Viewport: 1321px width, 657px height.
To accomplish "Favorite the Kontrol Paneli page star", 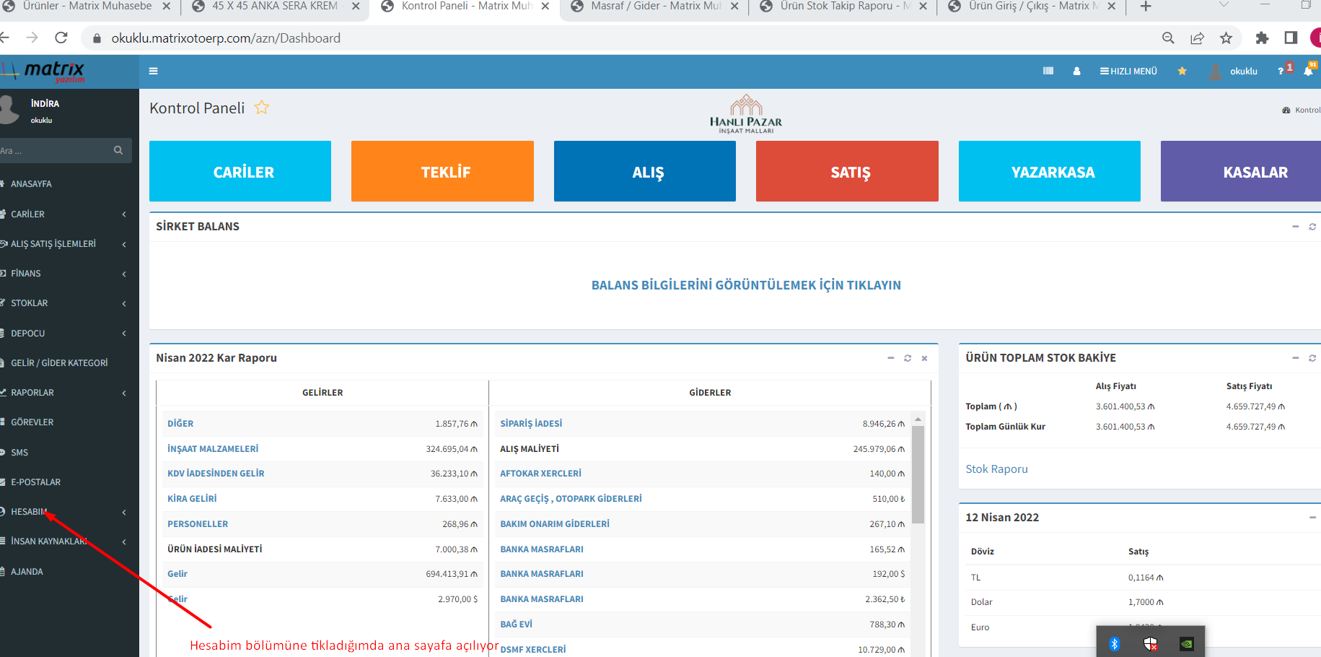I will coord(261,108).
